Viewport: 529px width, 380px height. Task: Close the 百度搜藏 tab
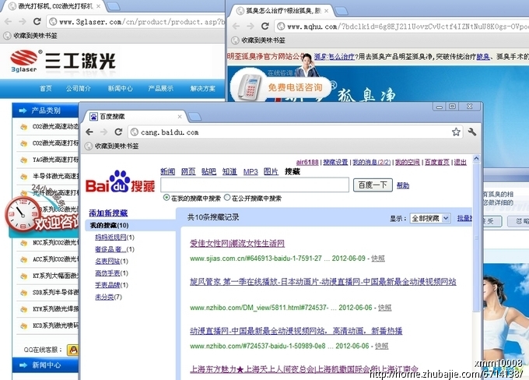pos(180,117)
